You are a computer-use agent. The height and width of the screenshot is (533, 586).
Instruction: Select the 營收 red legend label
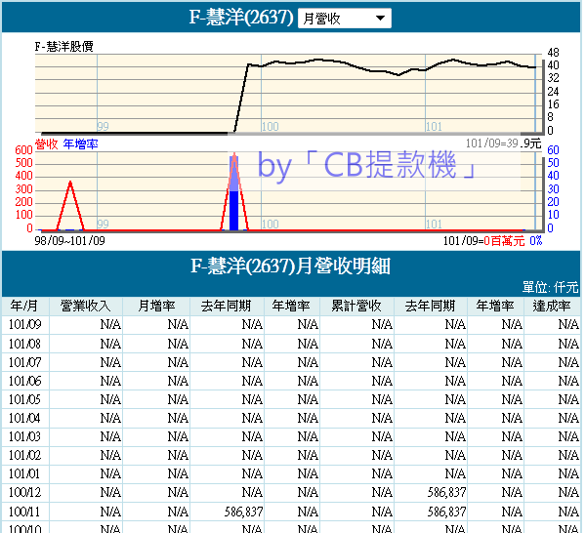(46, 143)
